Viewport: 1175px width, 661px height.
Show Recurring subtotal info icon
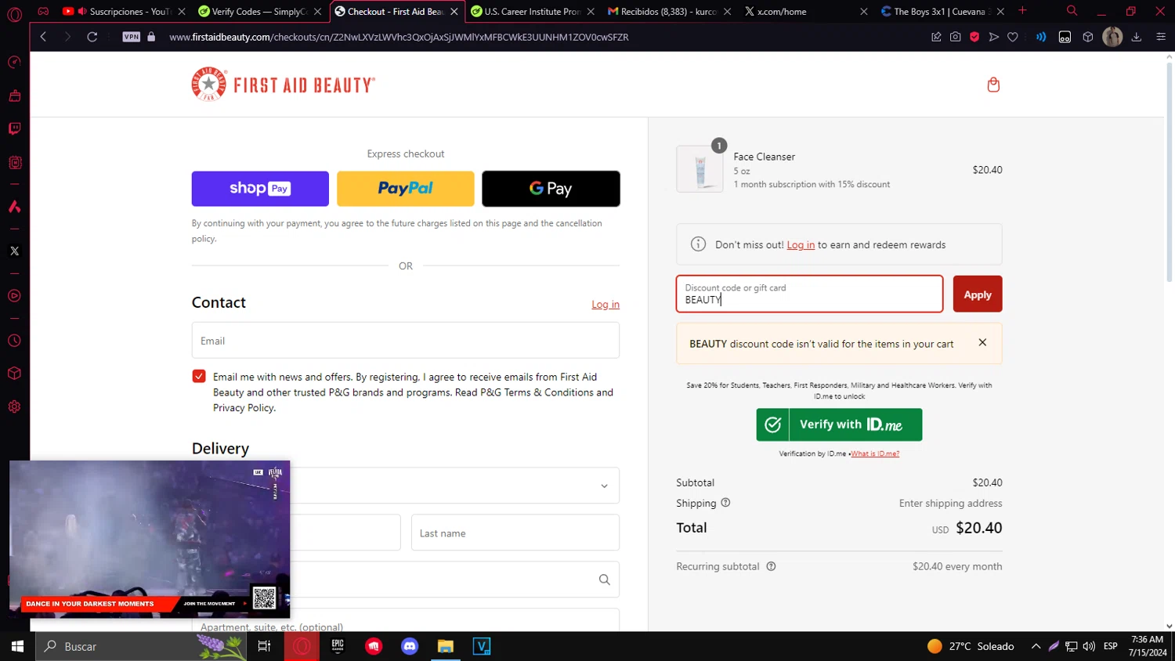click(x=771, y=566)
